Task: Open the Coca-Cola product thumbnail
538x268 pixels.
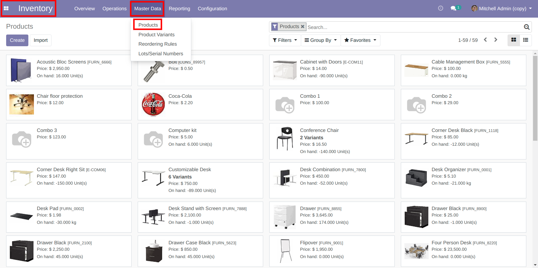Action: tap(153, 104)
